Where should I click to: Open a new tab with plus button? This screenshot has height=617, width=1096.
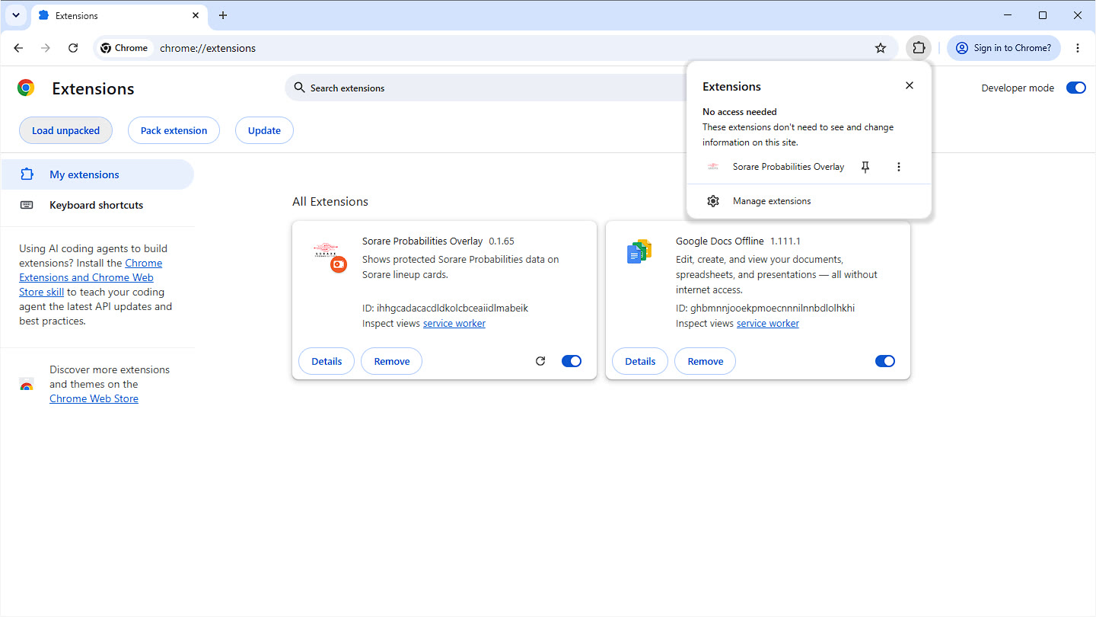pos(223,15)
